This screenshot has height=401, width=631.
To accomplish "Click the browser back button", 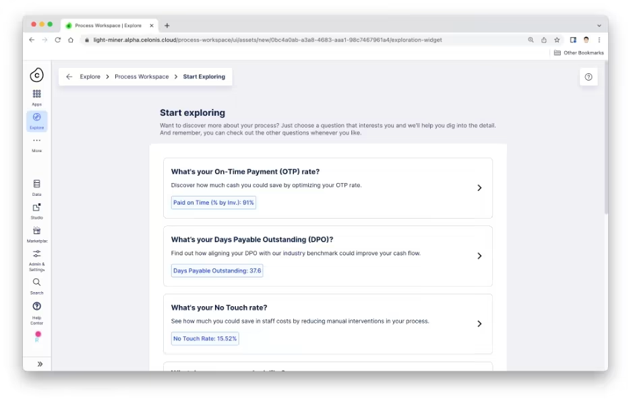I will click(32, 40).
